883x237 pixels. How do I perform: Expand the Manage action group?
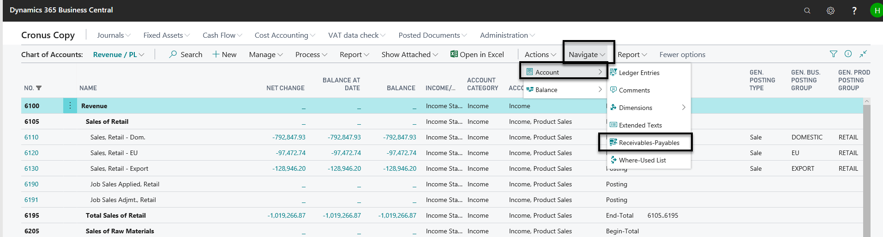[266, 54]
